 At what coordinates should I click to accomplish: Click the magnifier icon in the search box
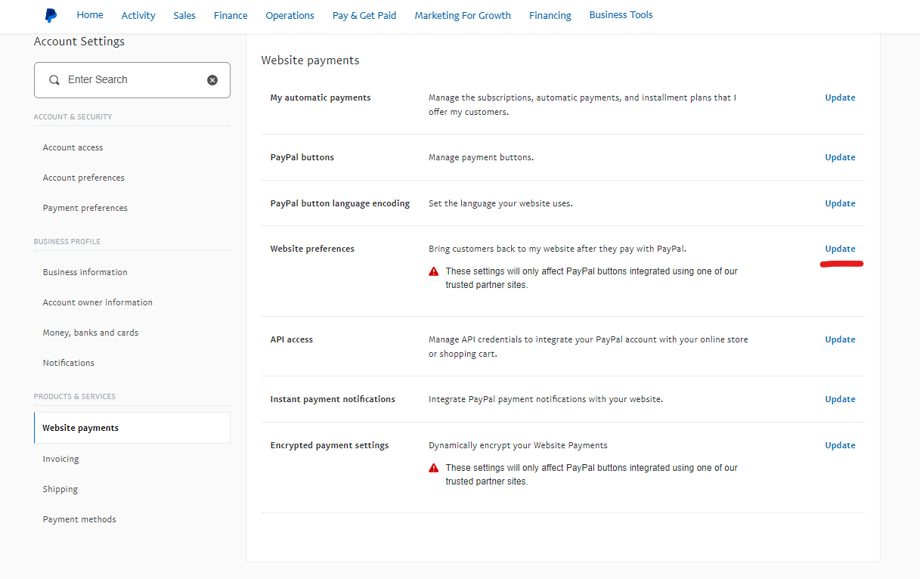(54, 80)
